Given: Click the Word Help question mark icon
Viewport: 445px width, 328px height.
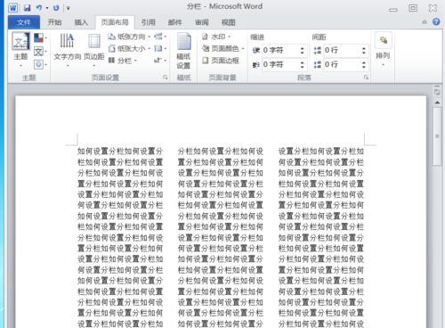Looking at the screenshot, I should click(x=436, y=21).
